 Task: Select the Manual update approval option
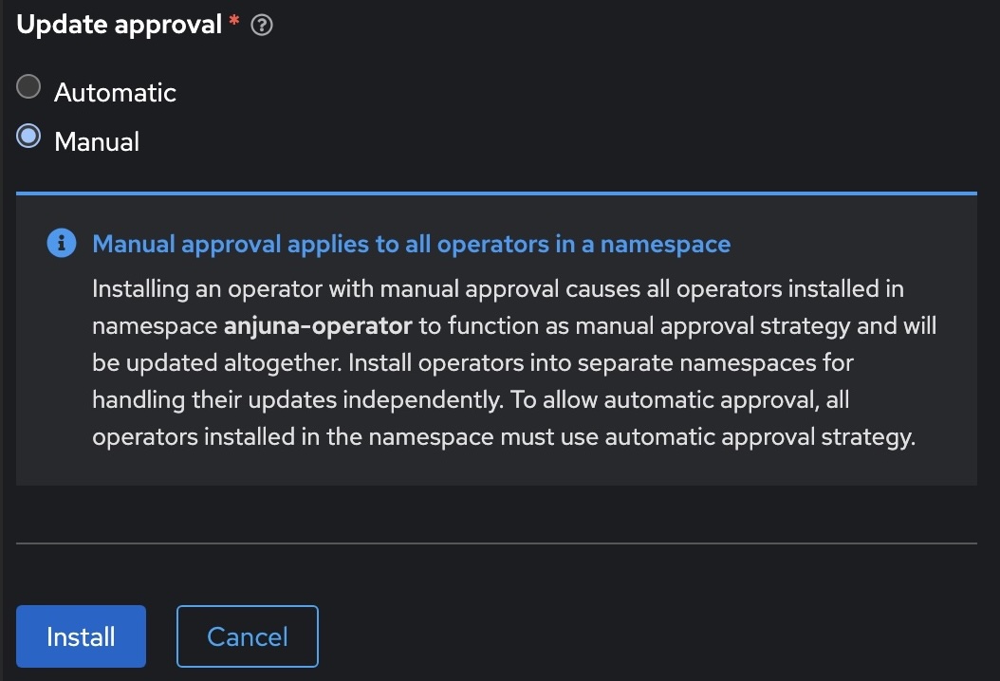[28, 136]
